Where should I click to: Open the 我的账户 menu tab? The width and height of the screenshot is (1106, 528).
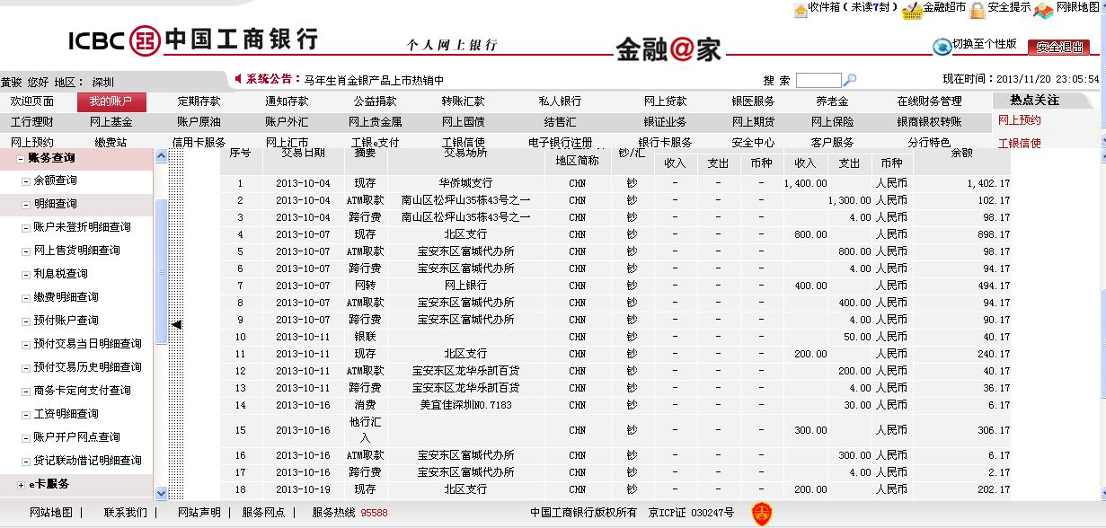(111, 101)
